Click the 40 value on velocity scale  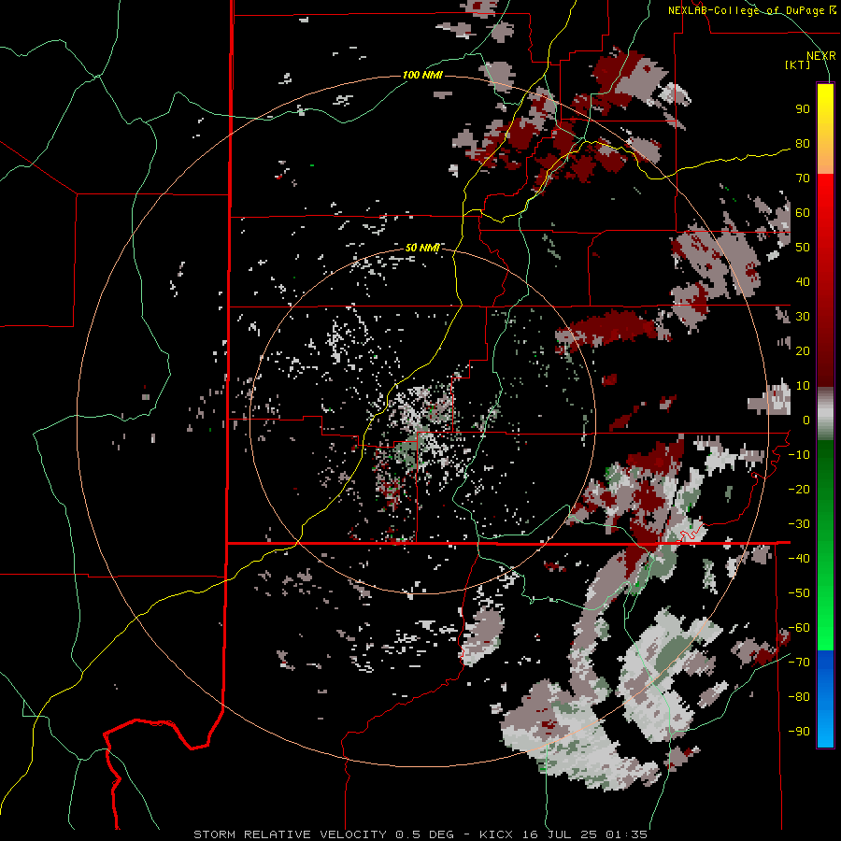803,282
